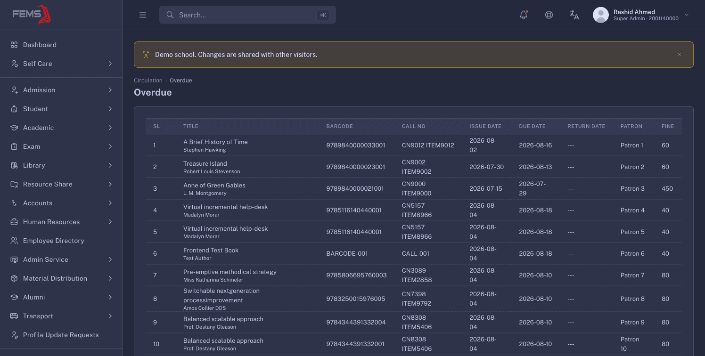Click the Admission person-plus icon

coord(14,90)
